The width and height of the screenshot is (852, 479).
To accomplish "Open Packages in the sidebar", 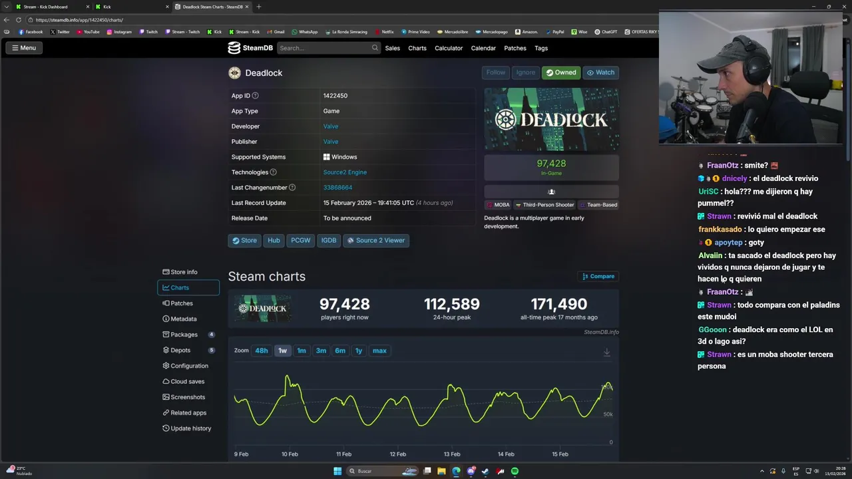I will point(188,335).
